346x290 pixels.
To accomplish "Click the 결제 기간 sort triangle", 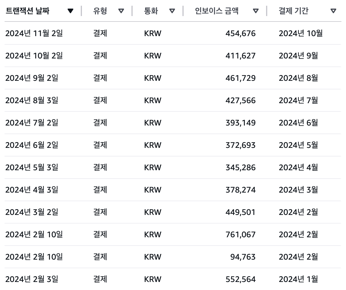I will pos(333,11).
